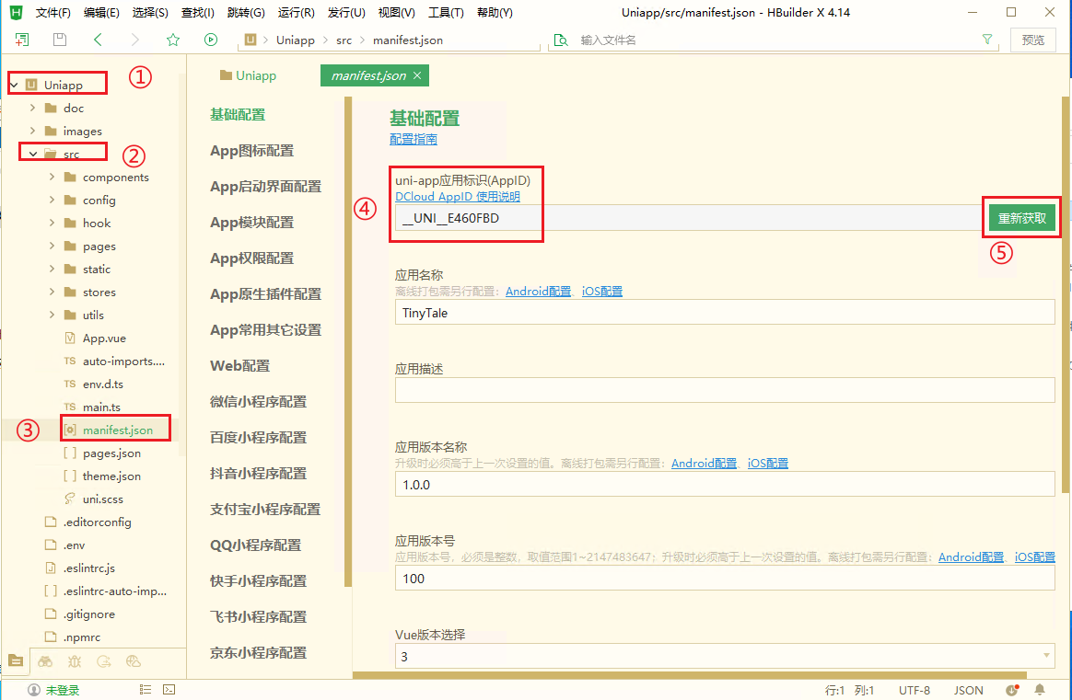
Task: Open the bug debug panel icon
Action: (x=75, y=661)
